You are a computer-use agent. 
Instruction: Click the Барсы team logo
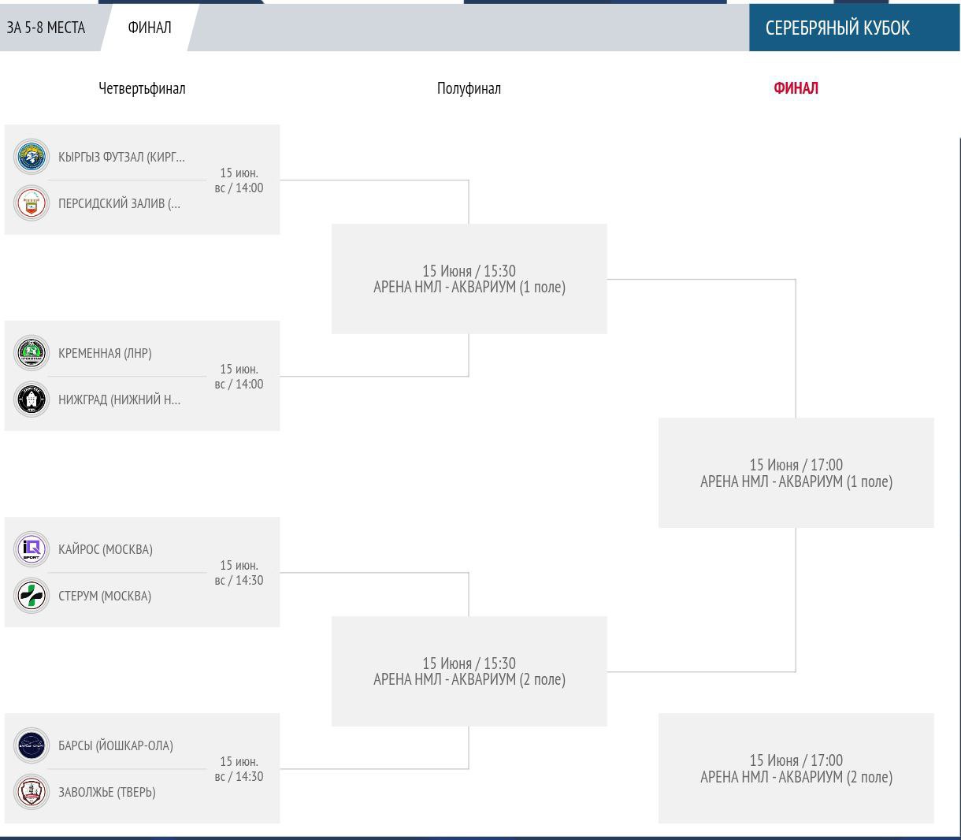(32, 745)
